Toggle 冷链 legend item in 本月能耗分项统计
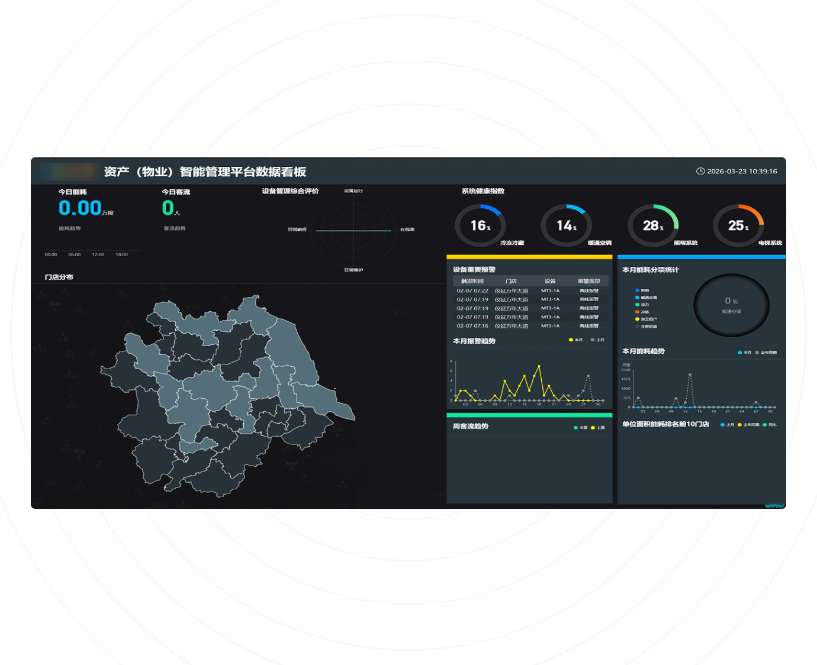The height and width of the screenshot is (665, 817). tap(642, 312)
